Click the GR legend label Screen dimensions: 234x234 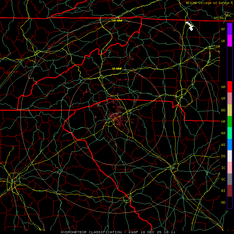(x=223, y=99)
